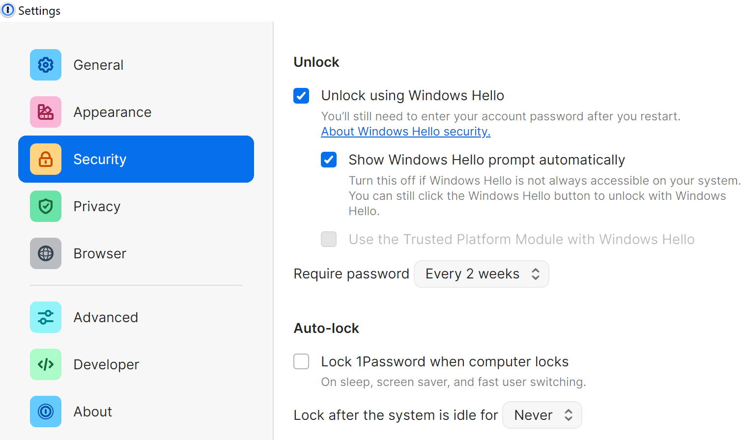Change Every 2 weeks to a different interval
742x440 pixels.
481,274
